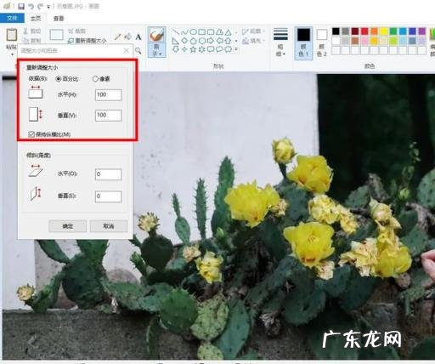Pick the Four-point star shape

tap(184, 49)
